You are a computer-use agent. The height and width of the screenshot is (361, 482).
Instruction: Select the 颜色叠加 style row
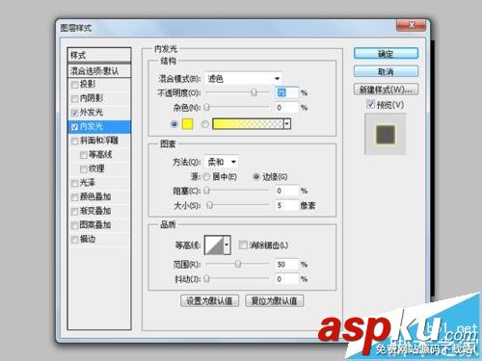click(x=99, y=197)
